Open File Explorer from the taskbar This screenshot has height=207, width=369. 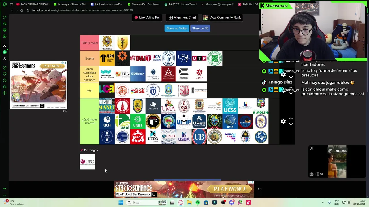click(x=189, y=202)
